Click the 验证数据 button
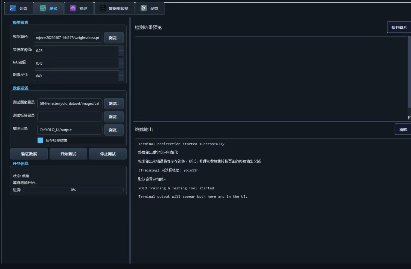The image size is (411, 269). point(29,154)
